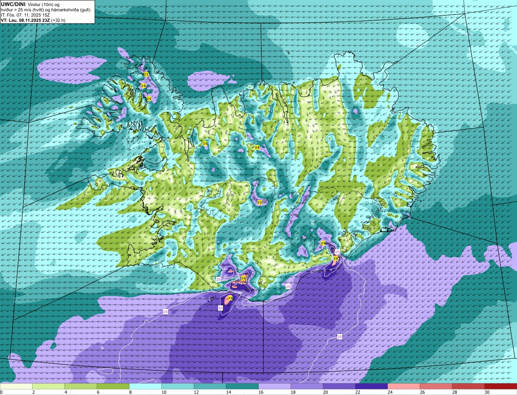Click the yellow 39 label above the yellow 35

point(243,278)
